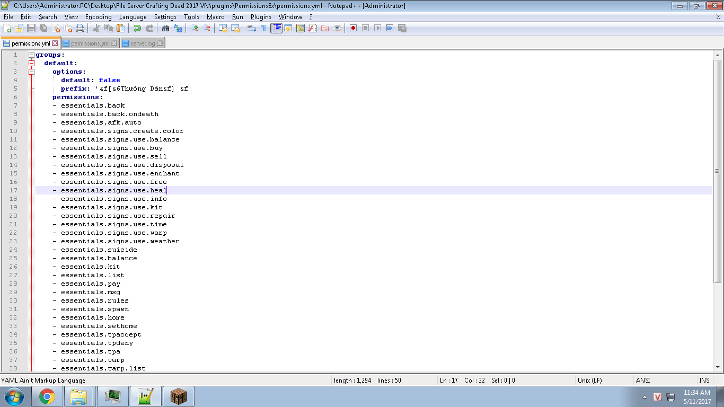This screenshot has height=407, width=724.
Task: Toggle the Word Wrap toolbar button
Action: coord(251,28)
